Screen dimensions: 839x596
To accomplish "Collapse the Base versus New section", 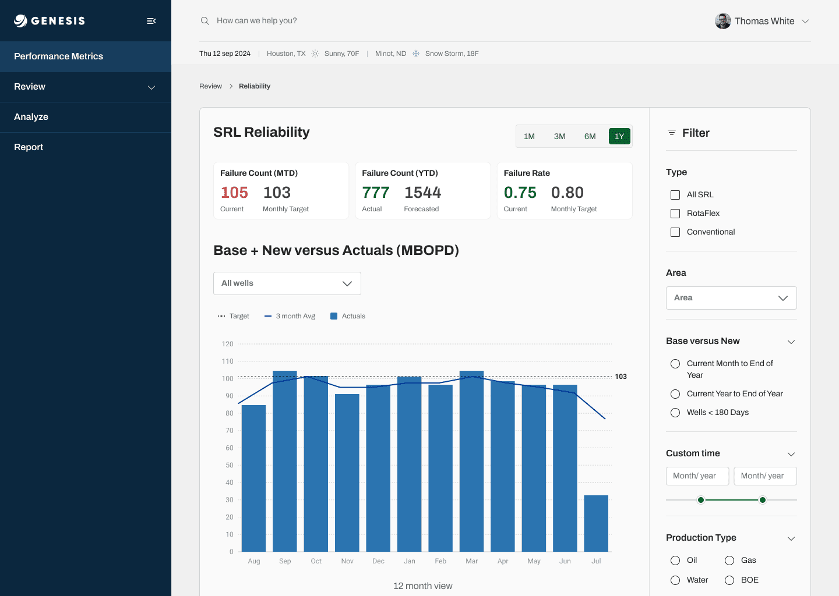I will 791,342.
